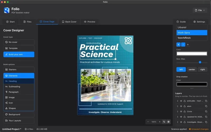This screenshot has width=211, height=132.
Task: Expand the Background section
Action: 19,114
